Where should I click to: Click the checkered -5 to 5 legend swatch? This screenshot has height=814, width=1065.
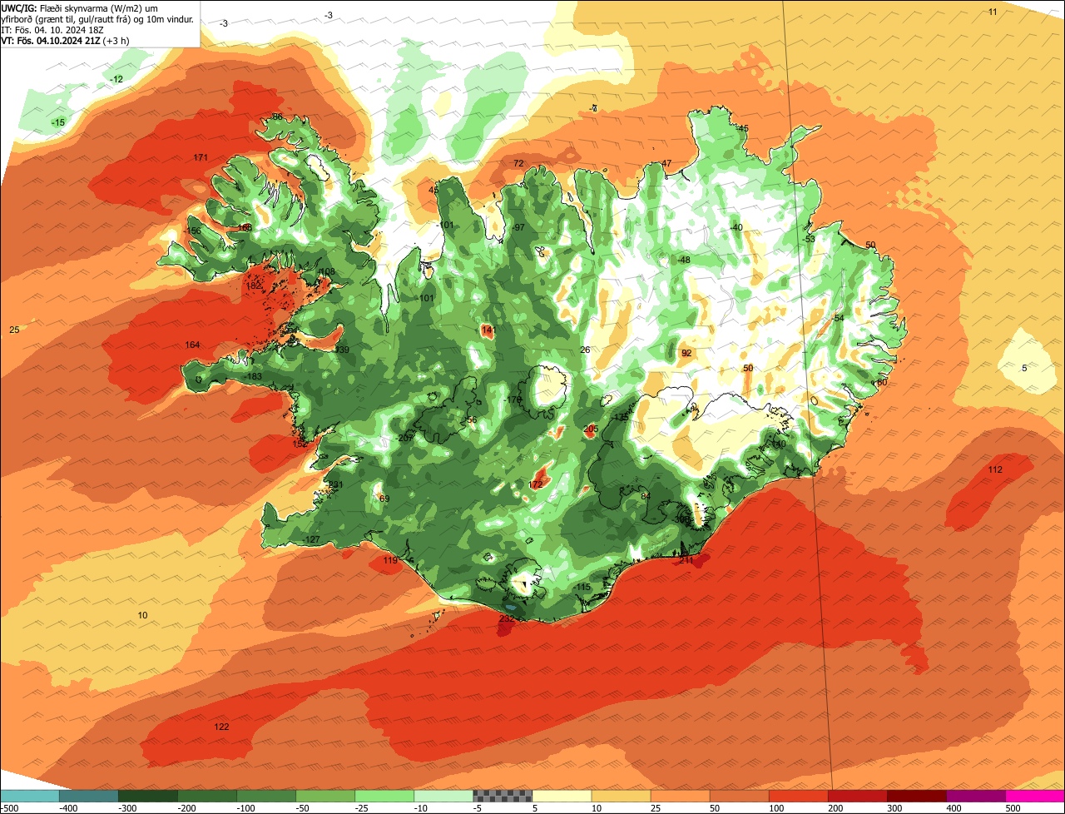(503, 796)
